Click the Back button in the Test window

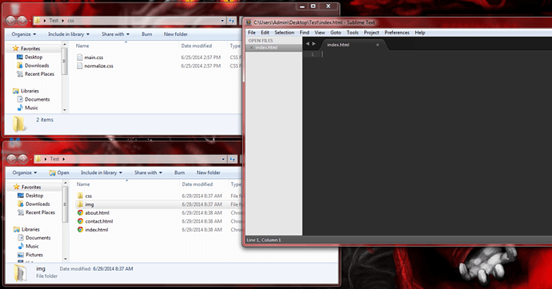click(x=11, y=159)
